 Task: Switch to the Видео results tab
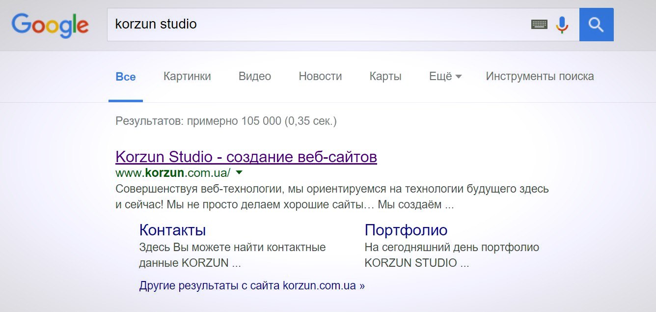254,76
